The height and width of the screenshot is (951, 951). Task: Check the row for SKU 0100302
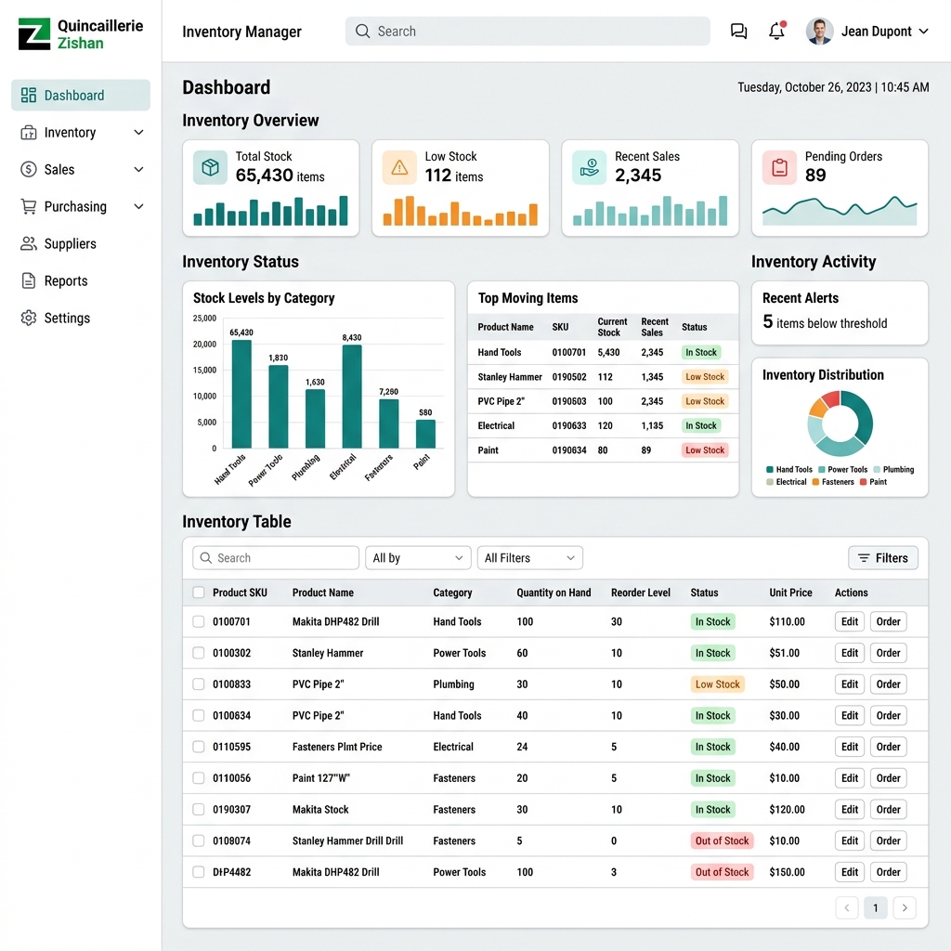[199, 653]
